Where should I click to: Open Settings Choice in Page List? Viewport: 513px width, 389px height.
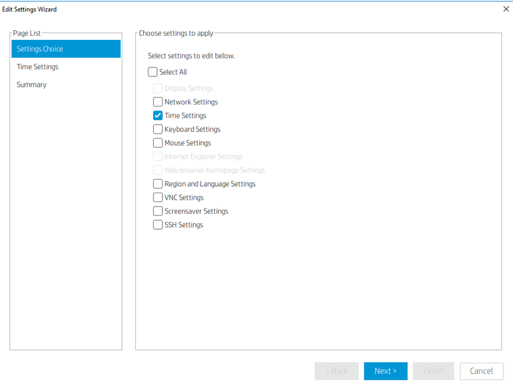click(x=65, y=49)
